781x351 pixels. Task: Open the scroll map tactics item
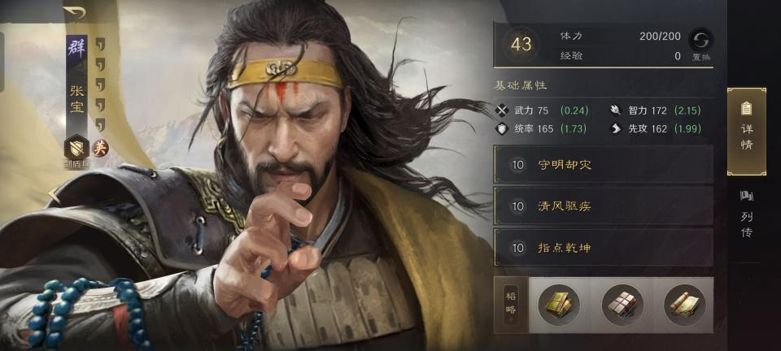[x=685, y=305]
